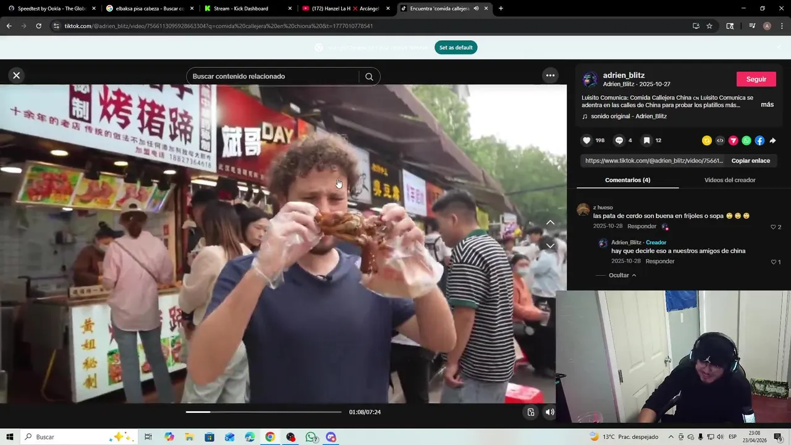The height and width of the screenshot is (445, 791).
Task: Expand the description with más
Action: pyautogui.click(x=767, y=104)
